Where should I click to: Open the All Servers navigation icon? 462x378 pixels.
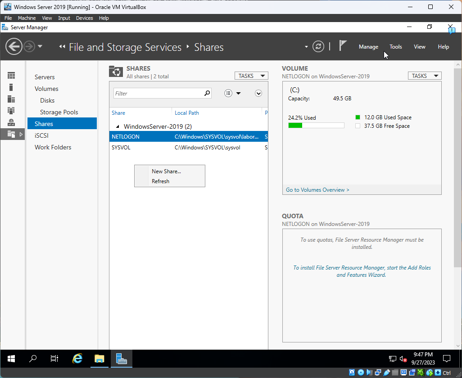click(x=12, y=99)
